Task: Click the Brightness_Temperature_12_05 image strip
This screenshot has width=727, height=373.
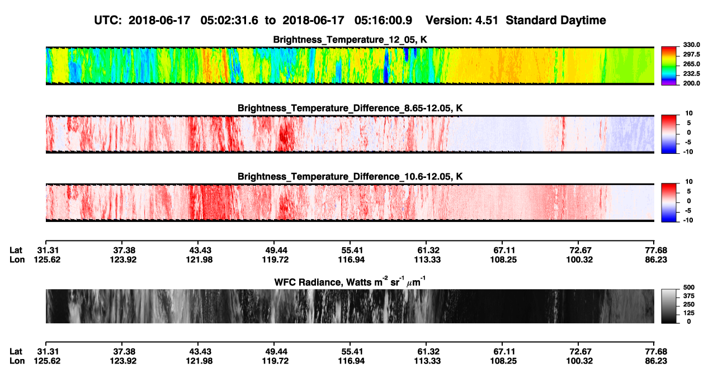Action: [x=350, y=65]
